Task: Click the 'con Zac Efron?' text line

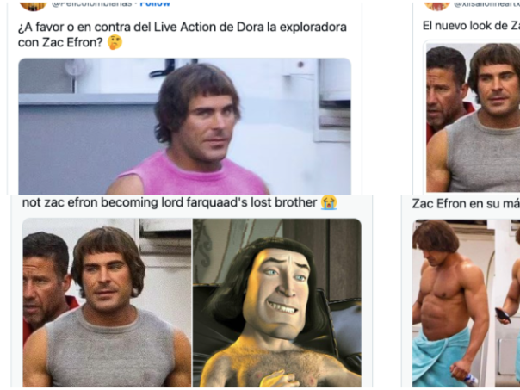Action: [x=60, y=43]
